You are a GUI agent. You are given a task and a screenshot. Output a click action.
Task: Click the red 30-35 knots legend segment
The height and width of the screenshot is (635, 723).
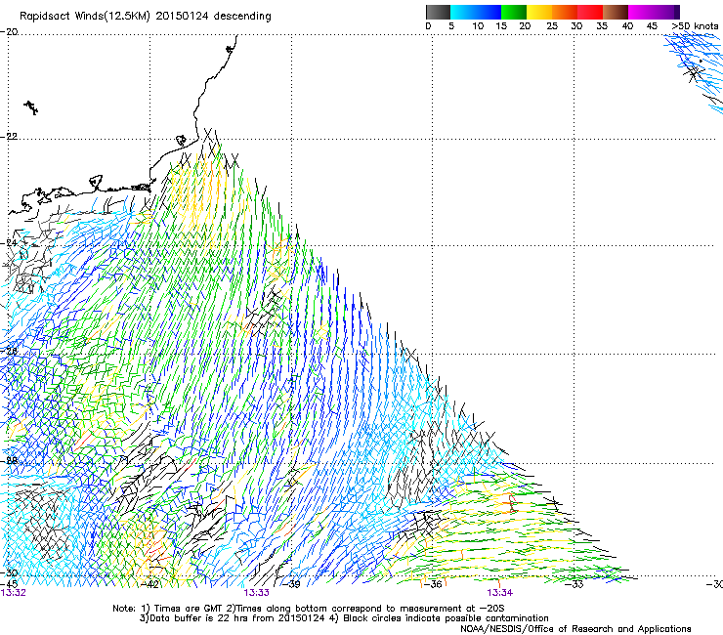coord(590,12)
